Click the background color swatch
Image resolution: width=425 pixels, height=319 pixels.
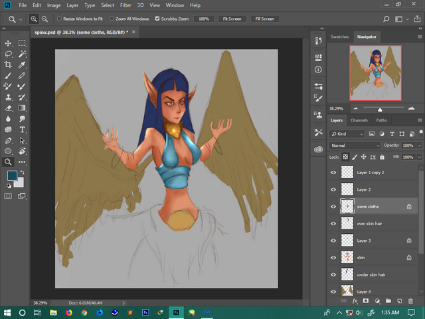19,183
